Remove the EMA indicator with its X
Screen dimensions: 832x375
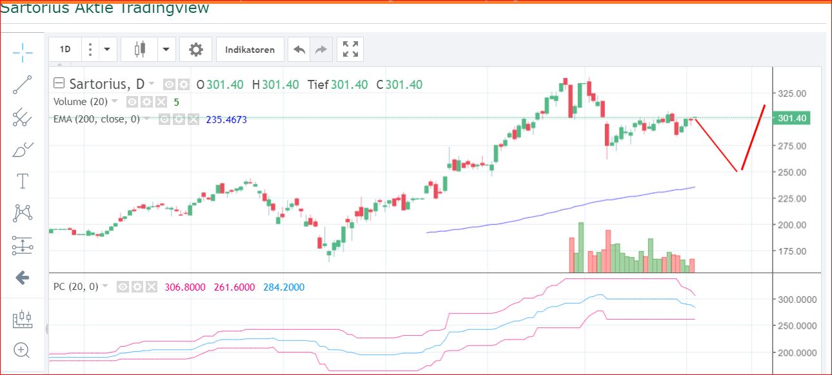[x=193, y=119]
